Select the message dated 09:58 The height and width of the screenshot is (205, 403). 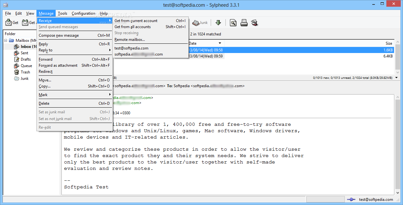click(x=291, y=50)
